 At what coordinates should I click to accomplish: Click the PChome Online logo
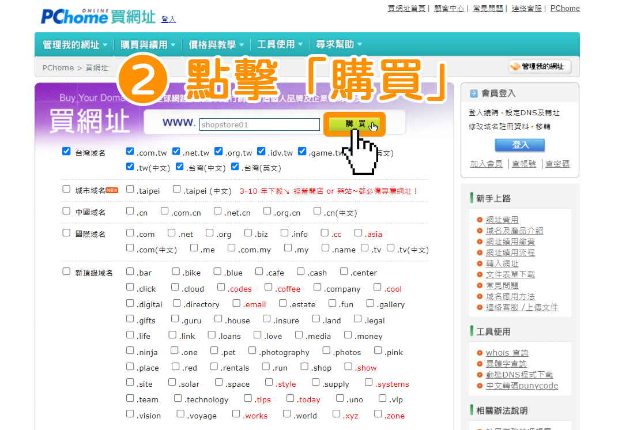click(x=98, y=16)
